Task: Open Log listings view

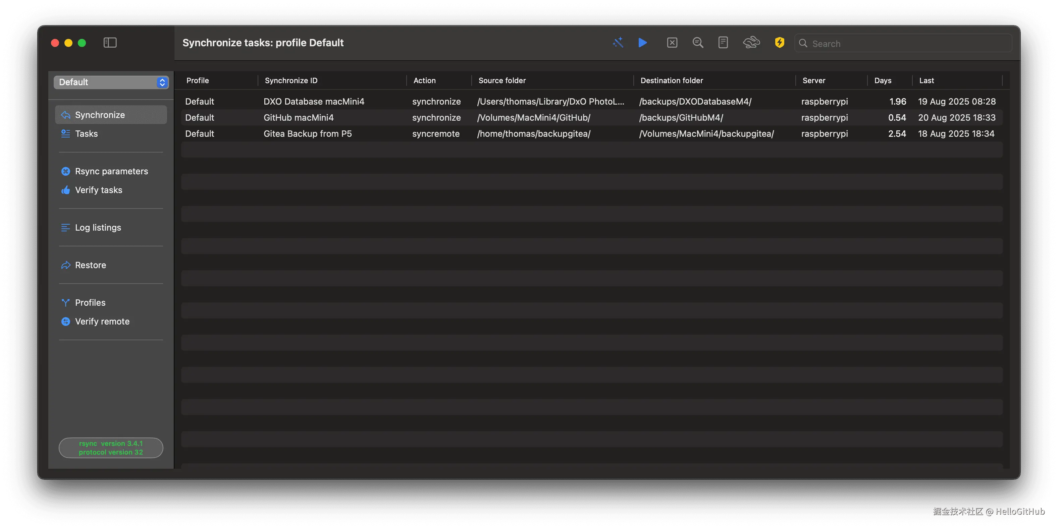Action: pyautogui.click(x=98, y=228)
